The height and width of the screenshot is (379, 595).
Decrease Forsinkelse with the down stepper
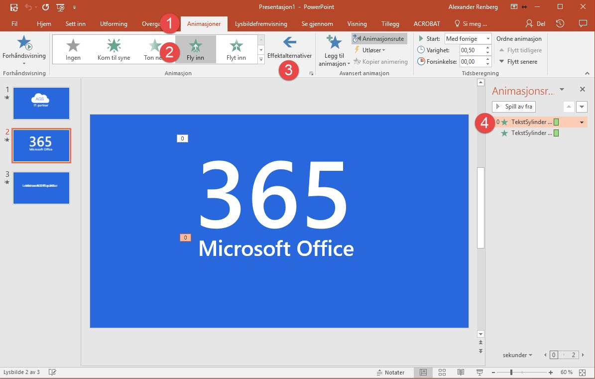[x=488, y=64]
